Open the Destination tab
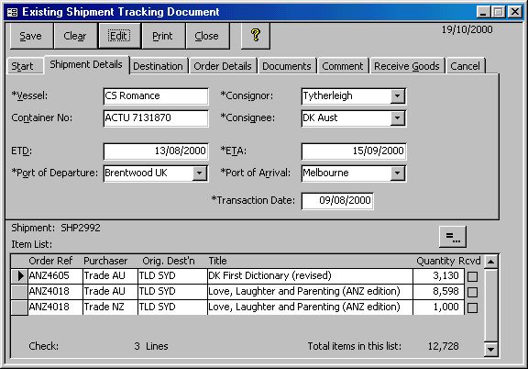This screenshot has width=528, height=369. (158, 66)
